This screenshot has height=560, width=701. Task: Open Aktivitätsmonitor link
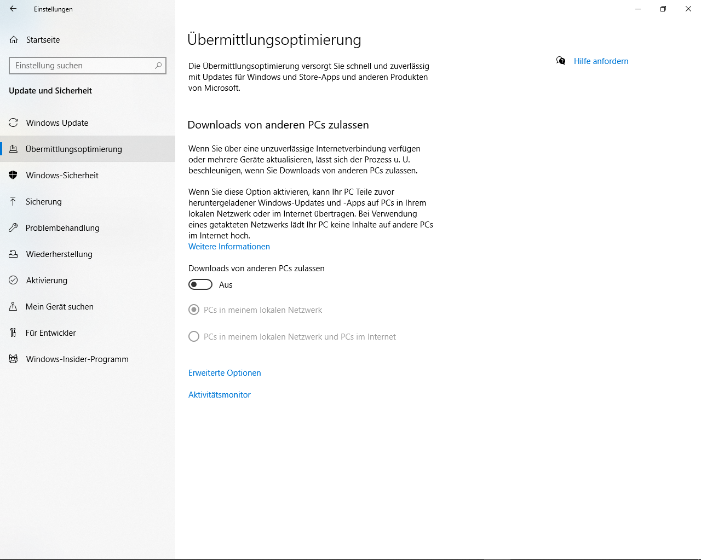[219, 395]
